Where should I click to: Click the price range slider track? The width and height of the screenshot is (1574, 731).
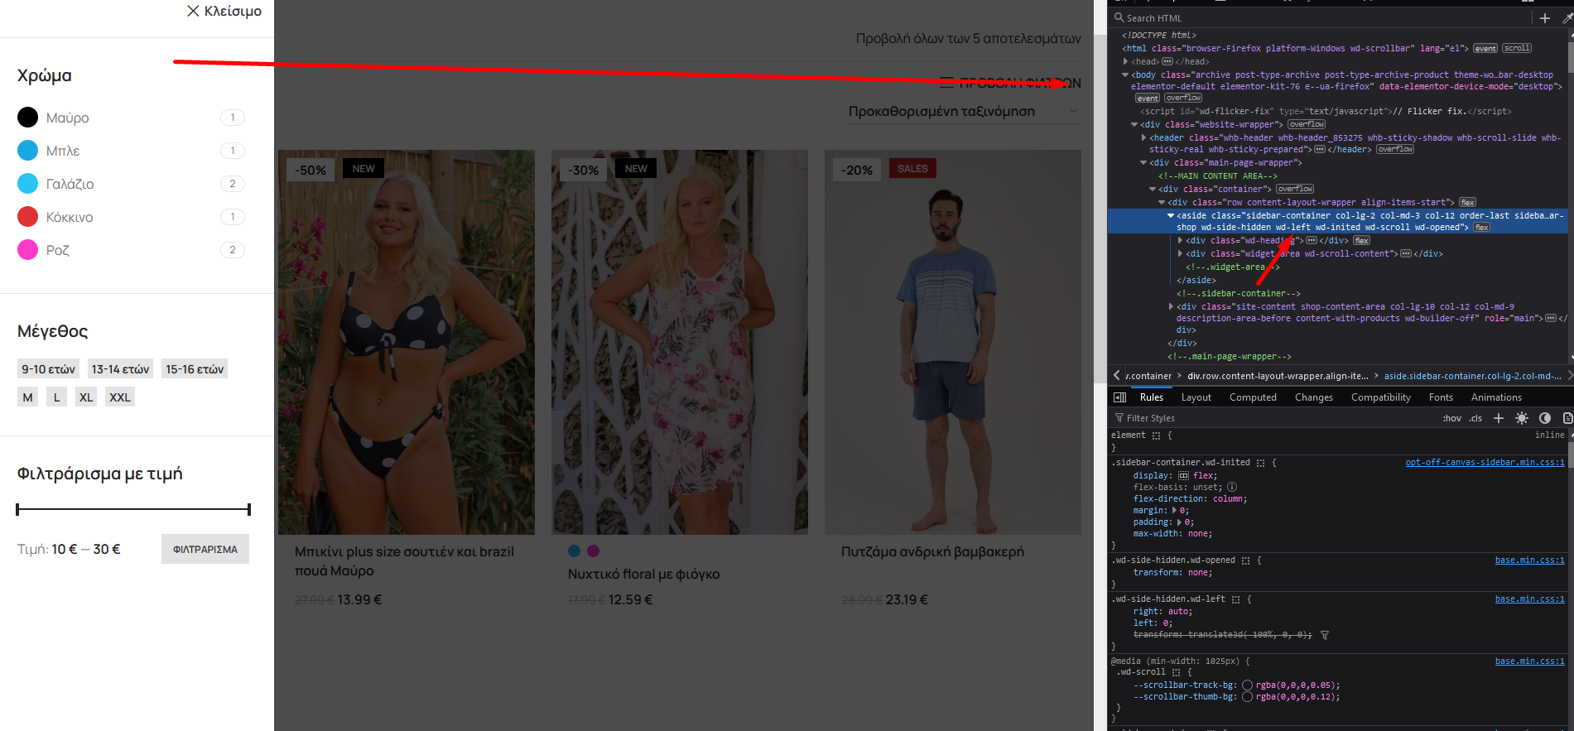tap(133, 509)
